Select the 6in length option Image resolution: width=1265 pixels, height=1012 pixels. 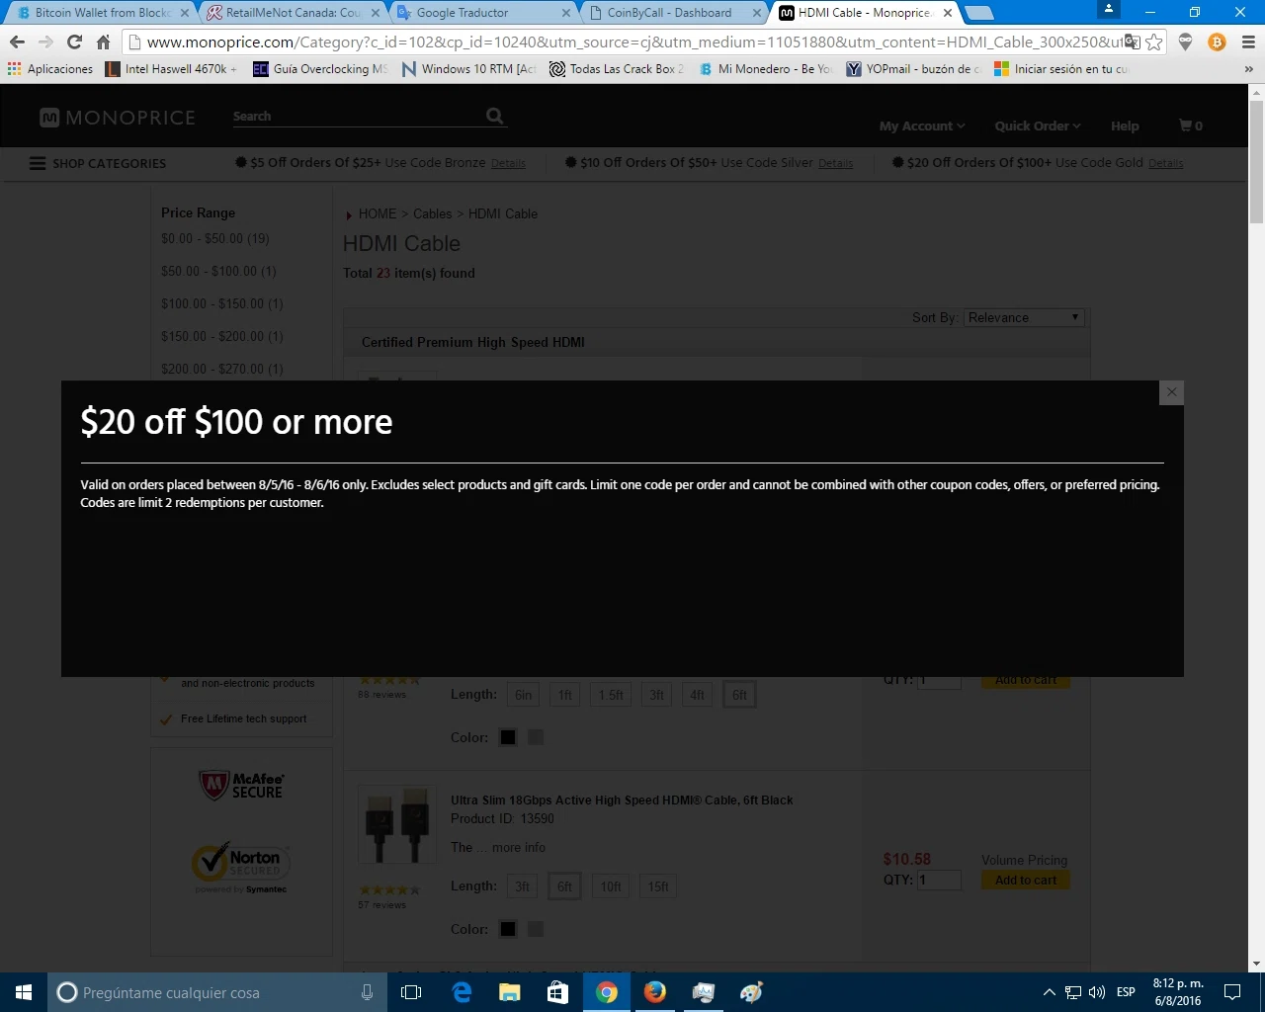pyautogui.click(x=524, y=695)
